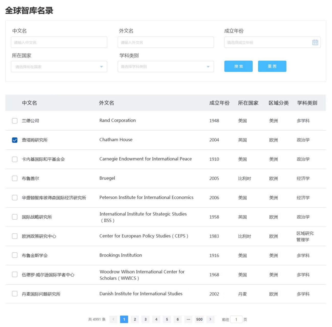332x327 pixels.
Task: Check the box for 兰德公司
Action: click(15, 121)
